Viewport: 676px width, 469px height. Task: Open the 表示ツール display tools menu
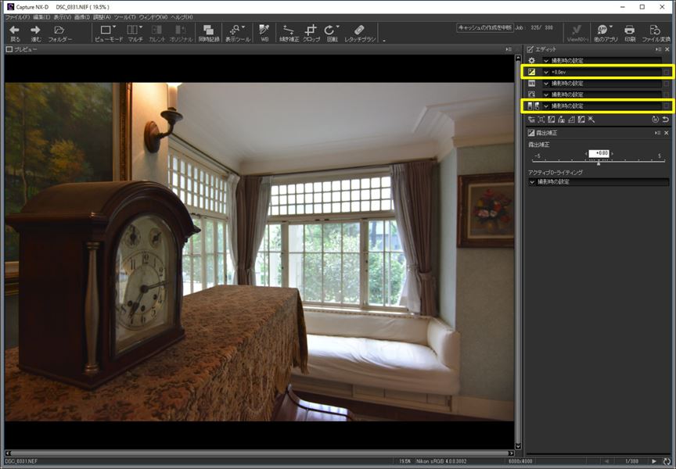click(238, 33)
